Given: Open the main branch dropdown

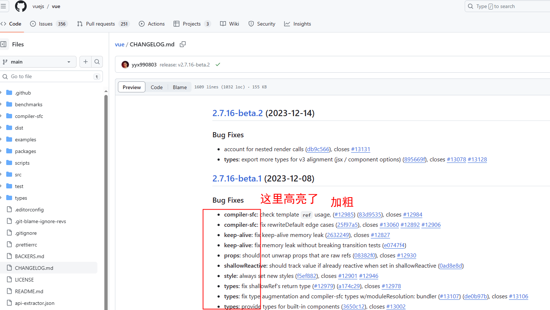Looking at the screenshot, I should tap(37, 62).
